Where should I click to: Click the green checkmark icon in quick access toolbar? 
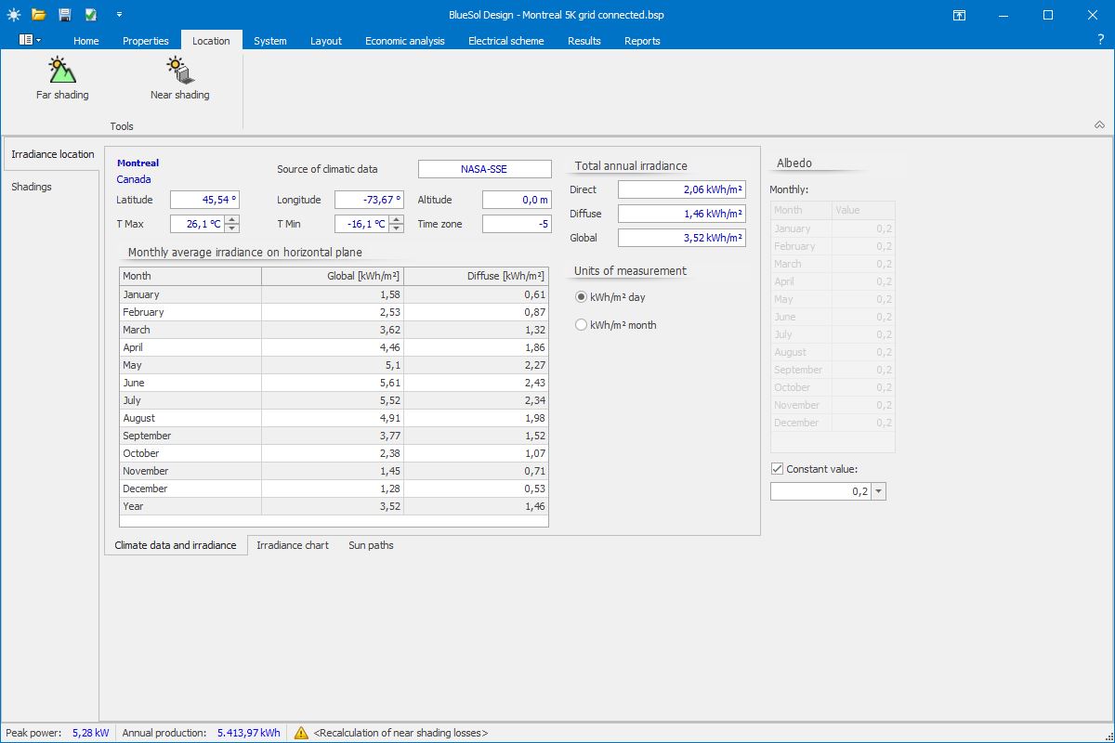[90, 15]
